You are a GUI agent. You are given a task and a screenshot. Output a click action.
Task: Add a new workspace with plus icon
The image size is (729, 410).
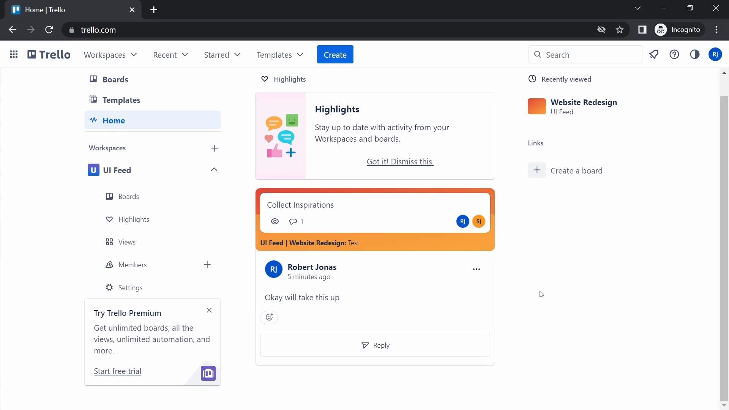215,148
